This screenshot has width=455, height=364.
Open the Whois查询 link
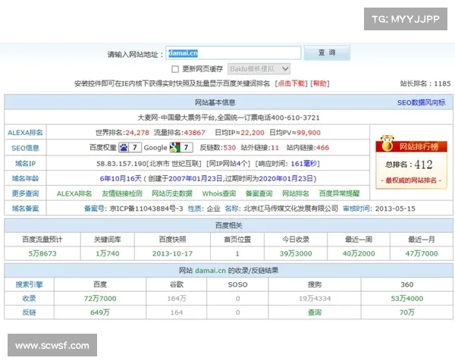click(219, 193)
